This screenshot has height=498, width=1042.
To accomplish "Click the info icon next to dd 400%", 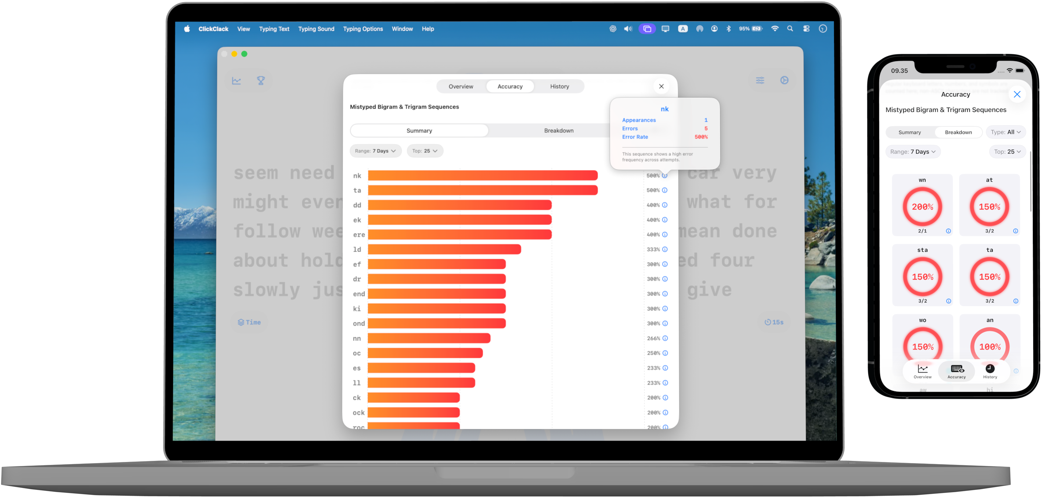I will point(664,205).
